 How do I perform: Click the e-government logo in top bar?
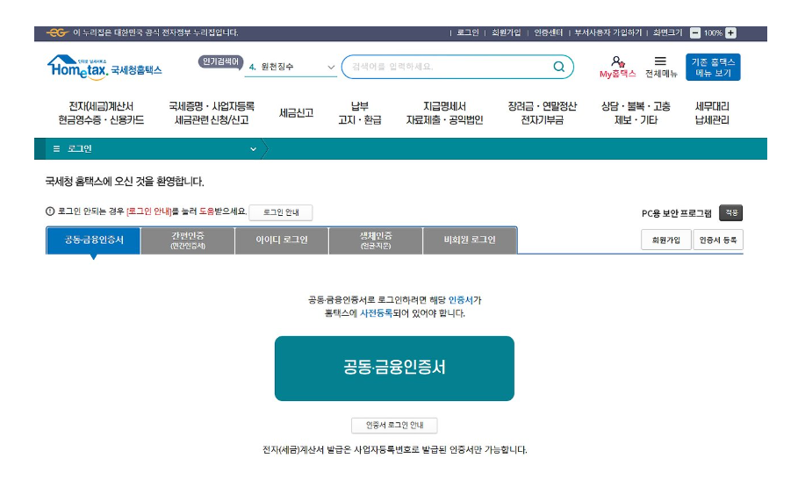(x=57, y=33)
